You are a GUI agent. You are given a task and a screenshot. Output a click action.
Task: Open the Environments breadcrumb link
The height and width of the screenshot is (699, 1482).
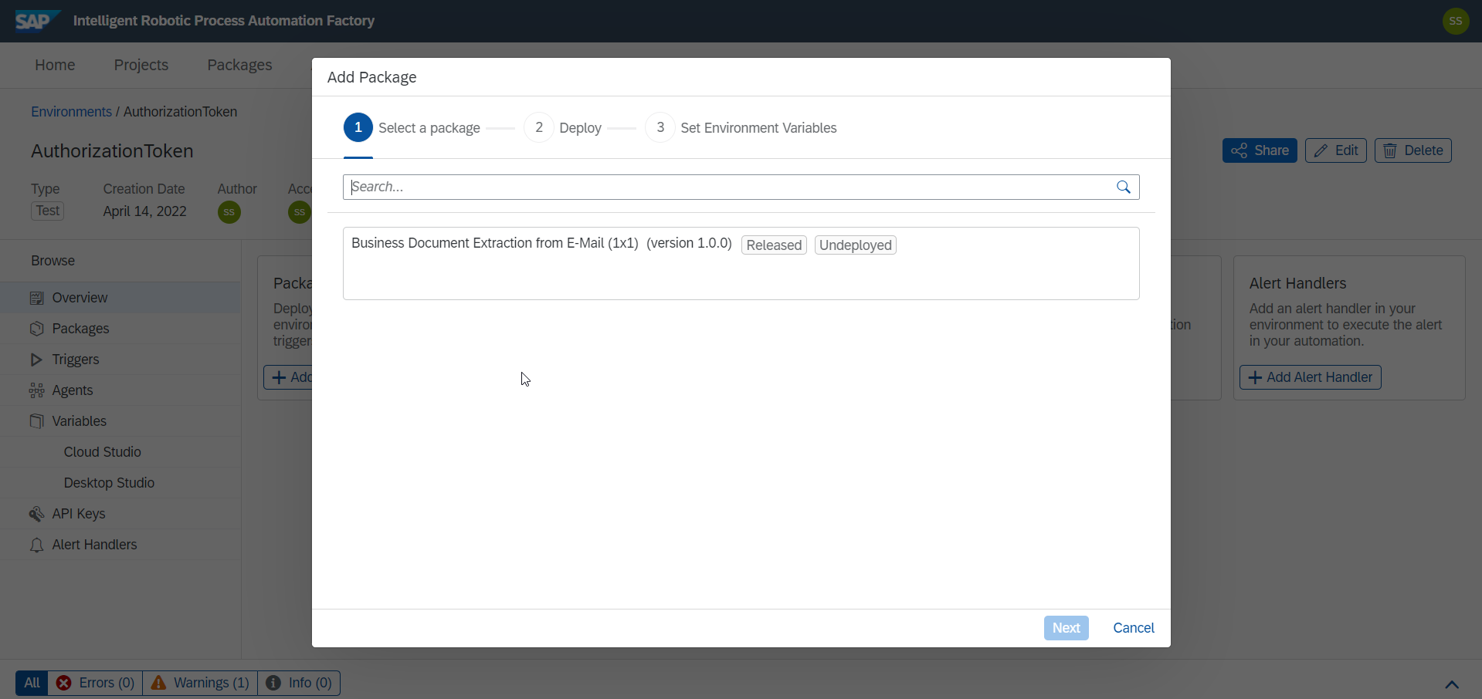pos(71,112)
